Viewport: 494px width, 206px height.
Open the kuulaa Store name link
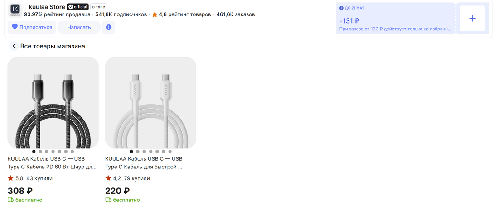point(47,7)
